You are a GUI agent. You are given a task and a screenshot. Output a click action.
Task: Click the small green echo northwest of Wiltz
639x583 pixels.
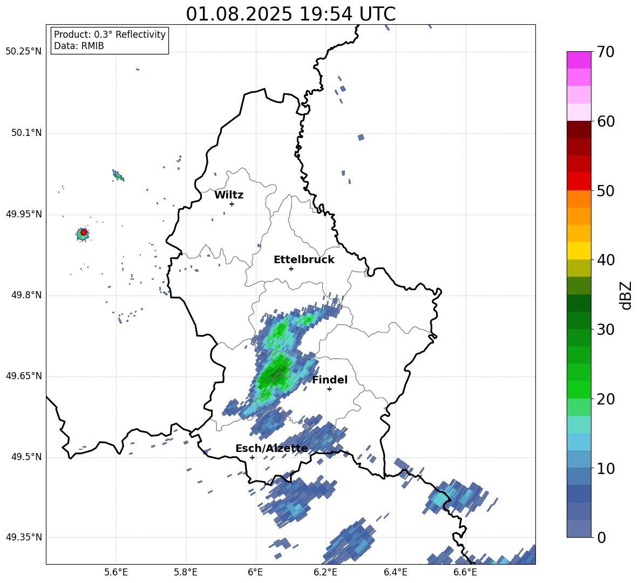(x=118, y=175)
